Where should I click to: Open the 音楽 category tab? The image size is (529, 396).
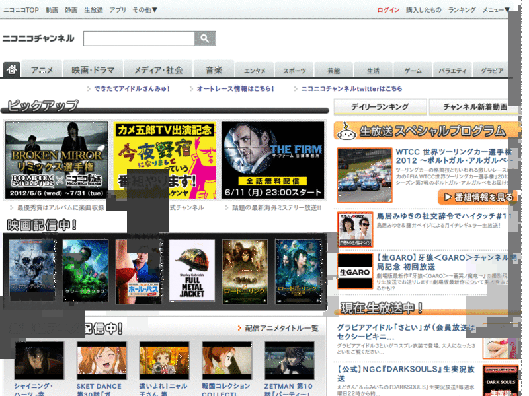[x=214, y=70]
